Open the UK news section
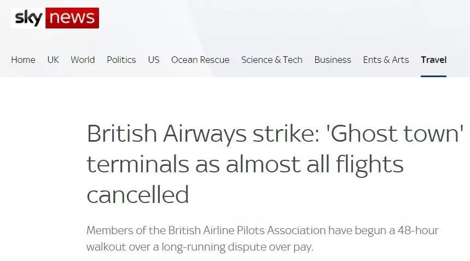This screenshot has width=470, height=261. coord(53,60)
